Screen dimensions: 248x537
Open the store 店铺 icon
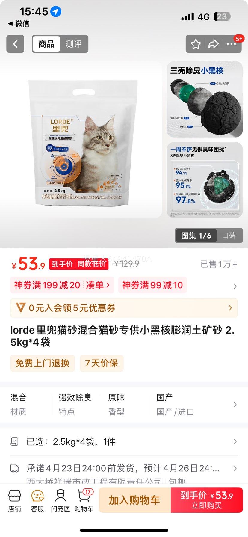pyautogui.click(x=14, y=501)
